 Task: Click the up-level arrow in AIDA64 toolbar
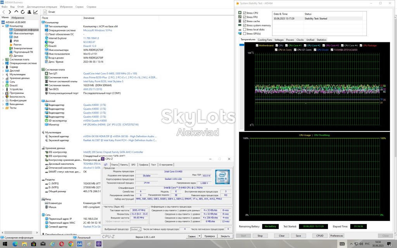tap(16, 12)
